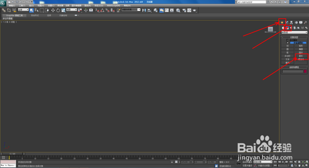
Task: Open the Create tab in command panel
Action: (x=282, y=23)
